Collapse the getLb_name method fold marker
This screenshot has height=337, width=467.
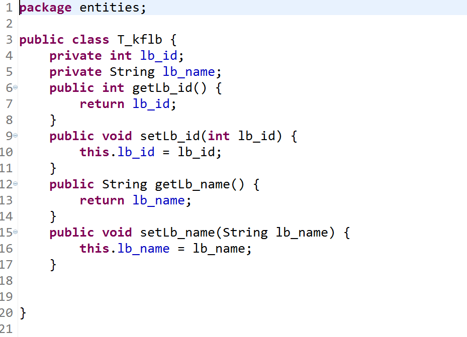pos(16,184)
